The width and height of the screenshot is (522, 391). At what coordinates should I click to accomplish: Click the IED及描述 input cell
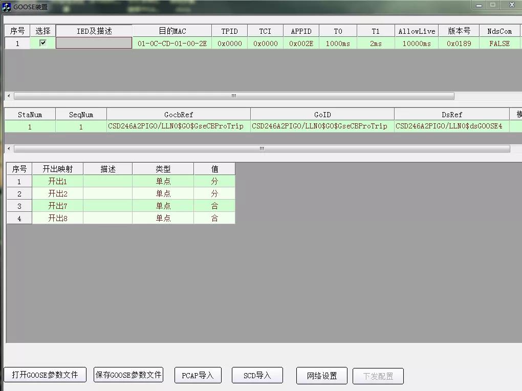(94, 44)
